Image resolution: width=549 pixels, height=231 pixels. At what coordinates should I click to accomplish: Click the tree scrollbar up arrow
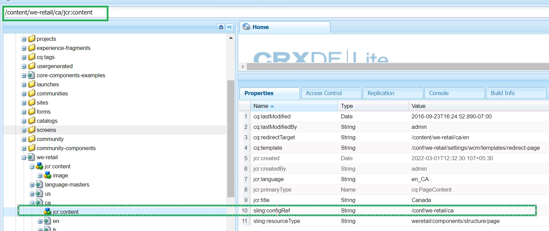[x=231, y=38]
